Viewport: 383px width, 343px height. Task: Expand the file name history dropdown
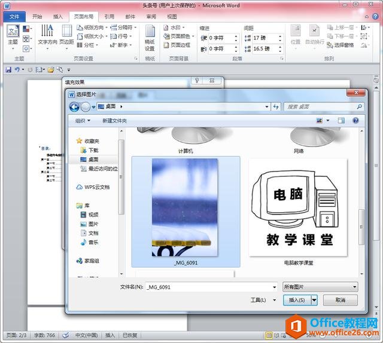pyautogui.click(x=275, y=287)
